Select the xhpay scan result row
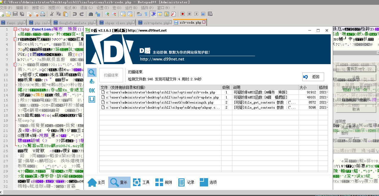The image size is (379, 196). point(214,107)
